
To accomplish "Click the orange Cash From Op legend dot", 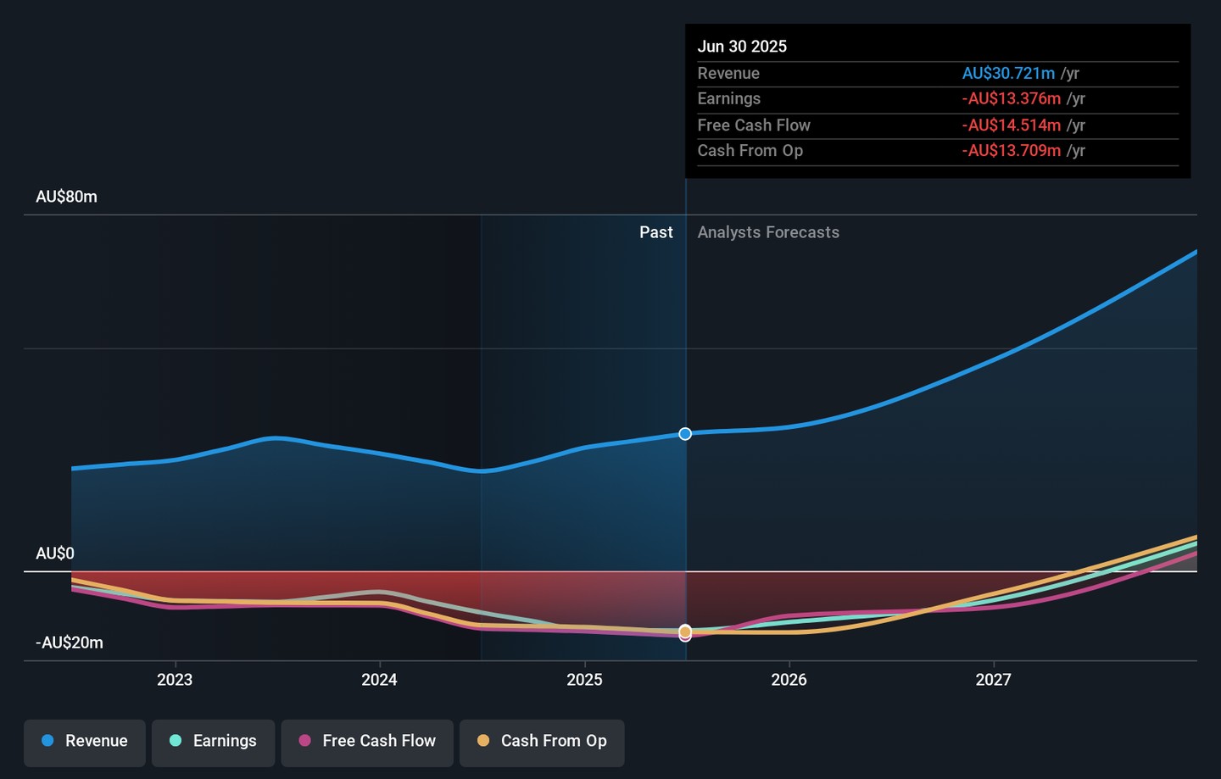I will (483, 741).
